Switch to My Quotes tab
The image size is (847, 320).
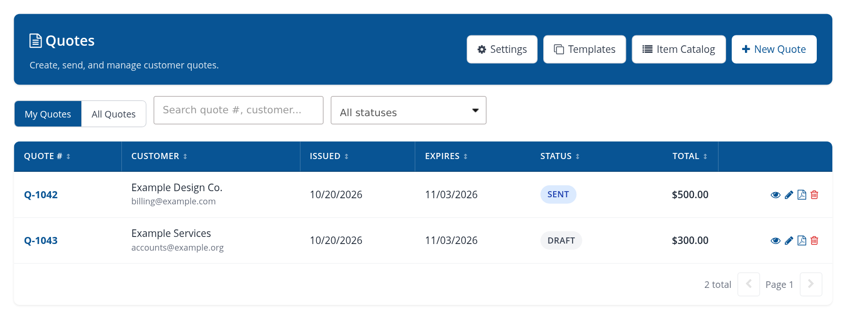48,114
